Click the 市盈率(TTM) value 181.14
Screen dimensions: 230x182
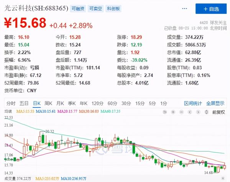tap(93, 68)
